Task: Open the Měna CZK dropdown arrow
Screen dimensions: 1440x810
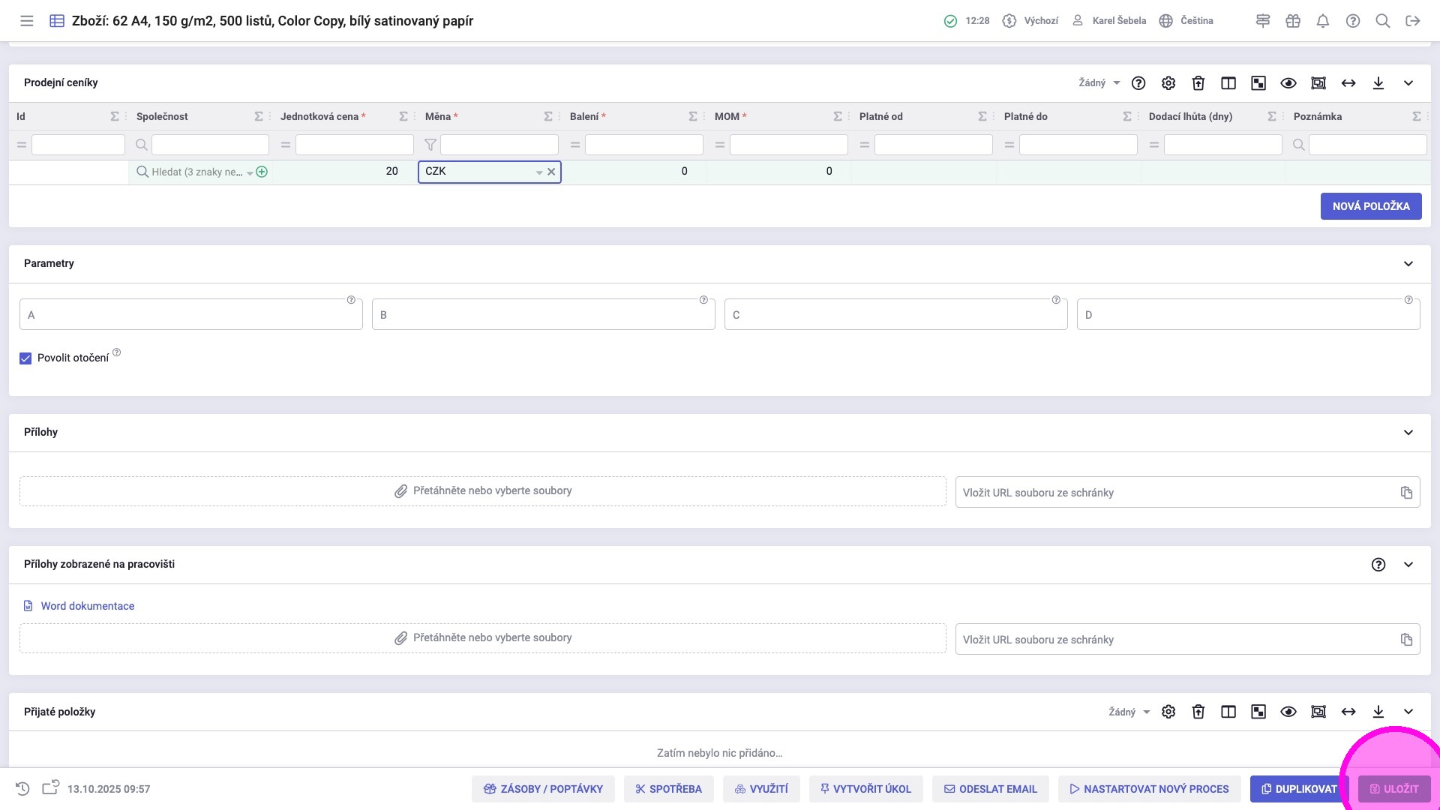Action: pos(538,172)
